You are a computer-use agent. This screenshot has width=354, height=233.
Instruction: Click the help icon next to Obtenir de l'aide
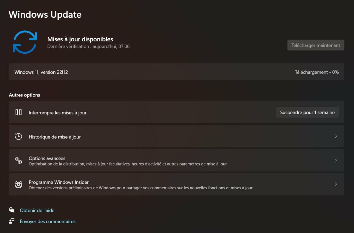[x=12, y=210]
